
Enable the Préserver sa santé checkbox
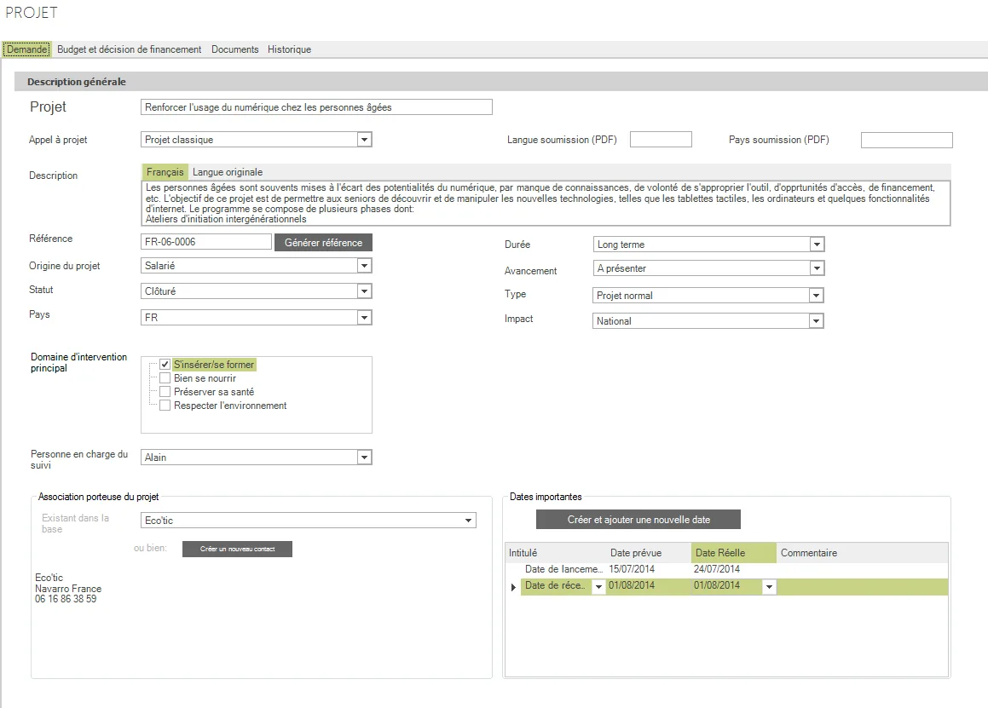point(165,392)
